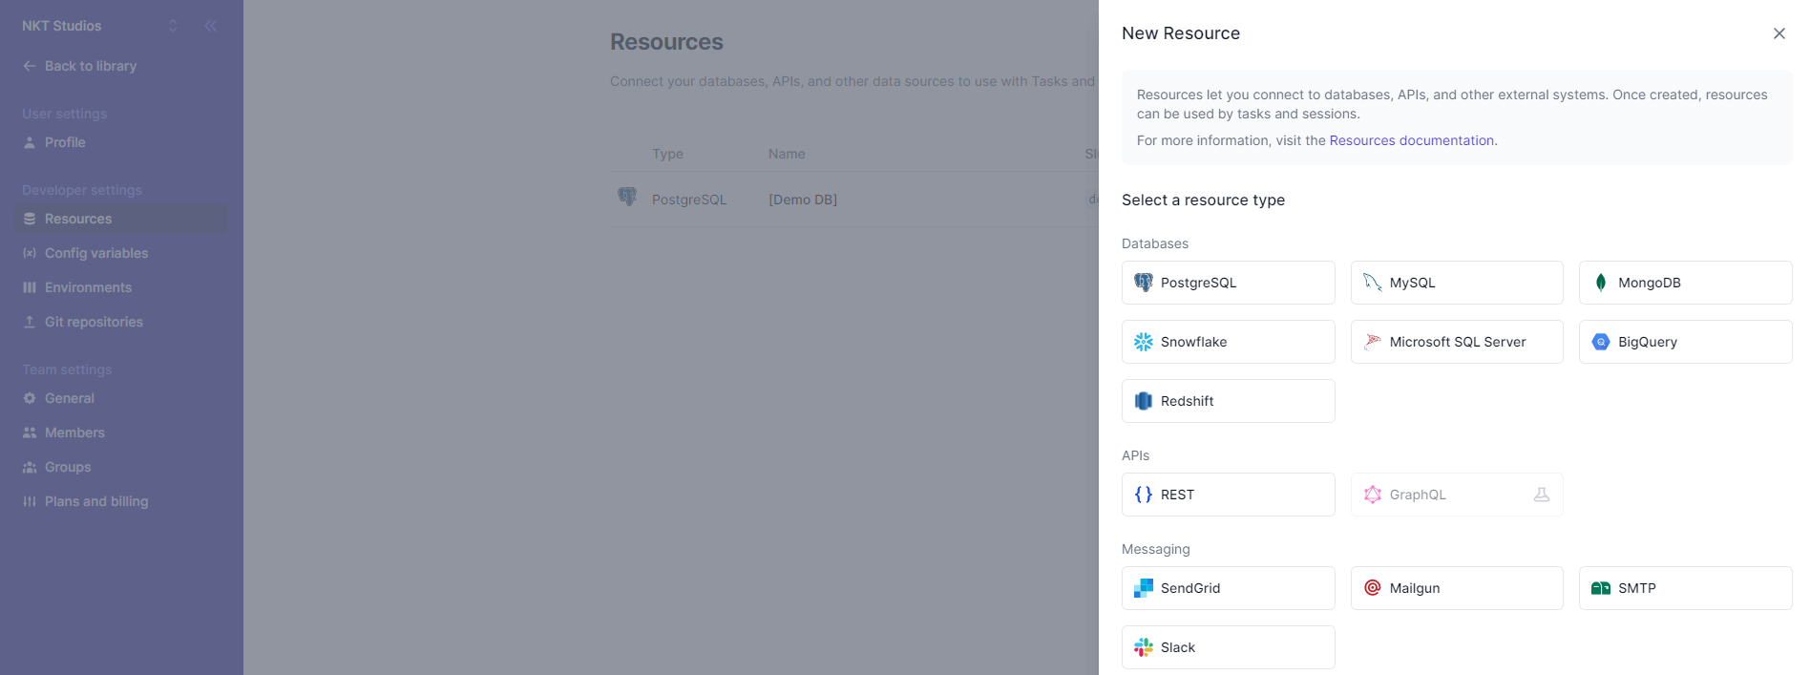Click the SendGrid logo icon

coord(1143,588)
